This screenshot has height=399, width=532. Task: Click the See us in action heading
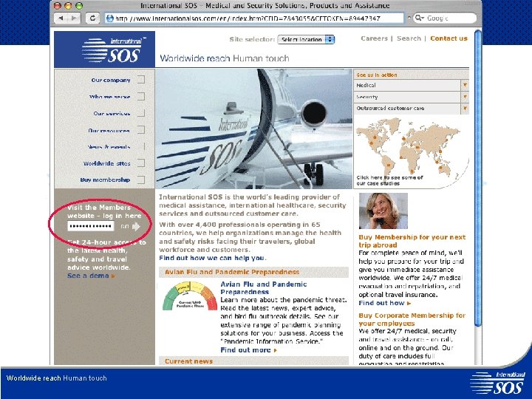coord(377,75)
